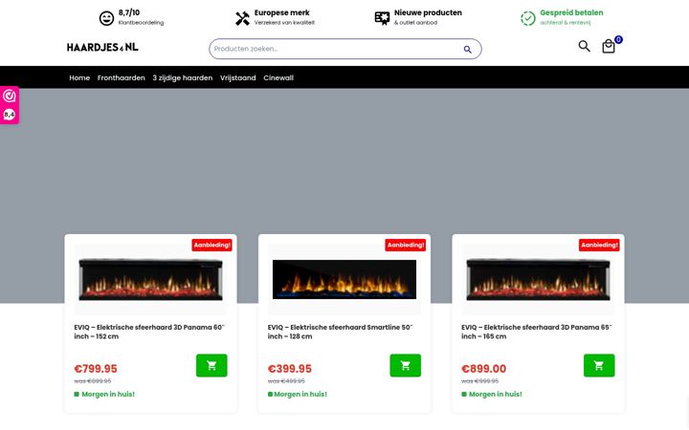The image size is (689, 430).
Task: Open Vrijstaand menu item
Action: click(x=237, y=77)
